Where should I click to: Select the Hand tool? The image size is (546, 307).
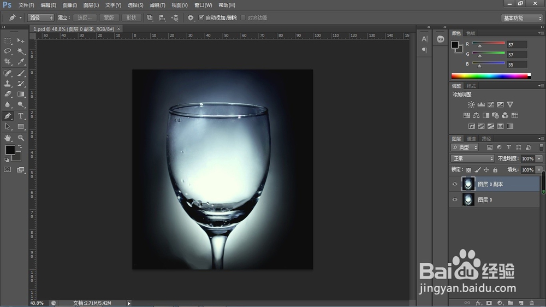[x=8, y=138]
